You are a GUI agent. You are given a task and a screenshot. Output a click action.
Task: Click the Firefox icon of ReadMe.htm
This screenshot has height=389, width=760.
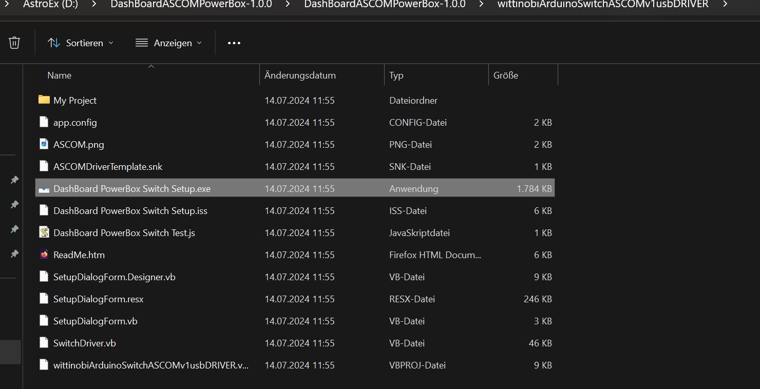(44, 255)
